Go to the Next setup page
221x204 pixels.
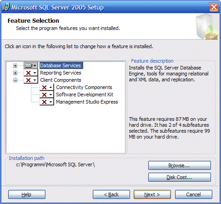152,194
